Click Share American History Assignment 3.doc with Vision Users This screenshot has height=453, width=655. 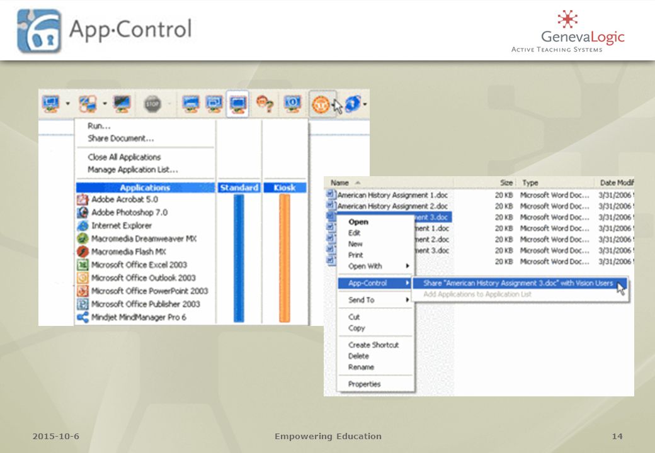pyautogui.click(x=520, y=283)
